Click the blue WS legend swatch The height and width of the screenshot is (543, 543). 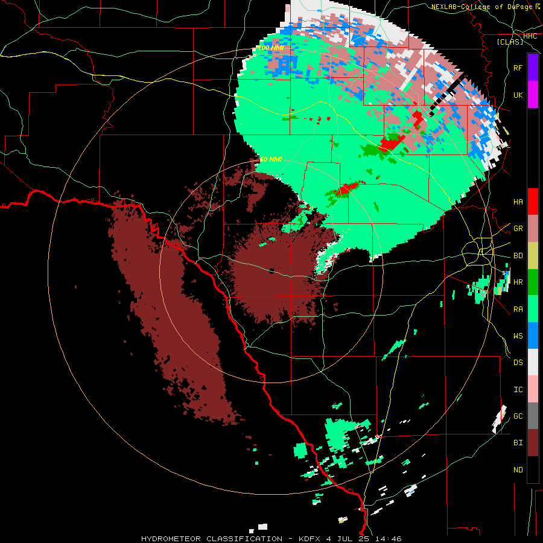533,335
